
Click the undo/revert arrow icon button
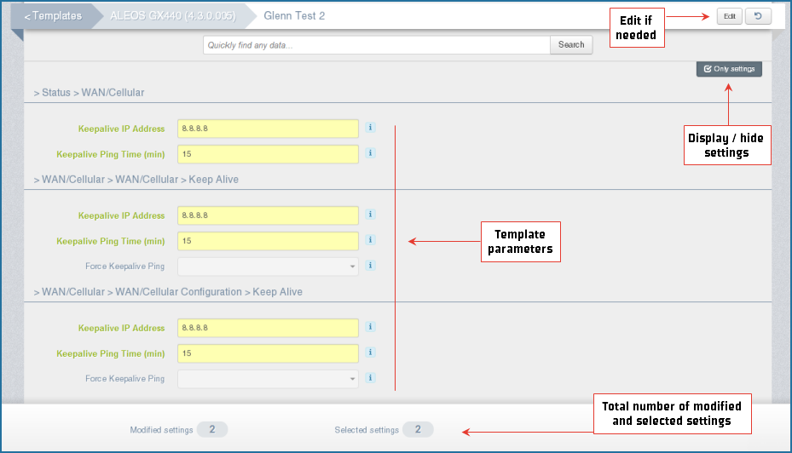coord(758,16)
